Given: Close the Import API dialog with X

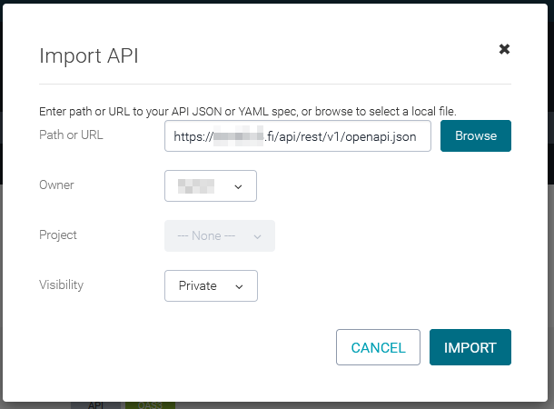Looking at the screenshot, I should tap(504, 49).
